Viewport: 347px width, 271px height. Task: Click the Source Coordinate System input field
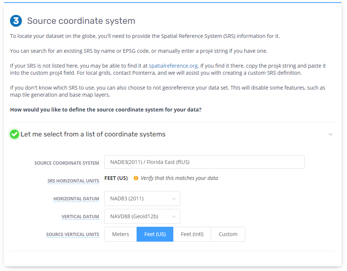[x=204, y=162]
